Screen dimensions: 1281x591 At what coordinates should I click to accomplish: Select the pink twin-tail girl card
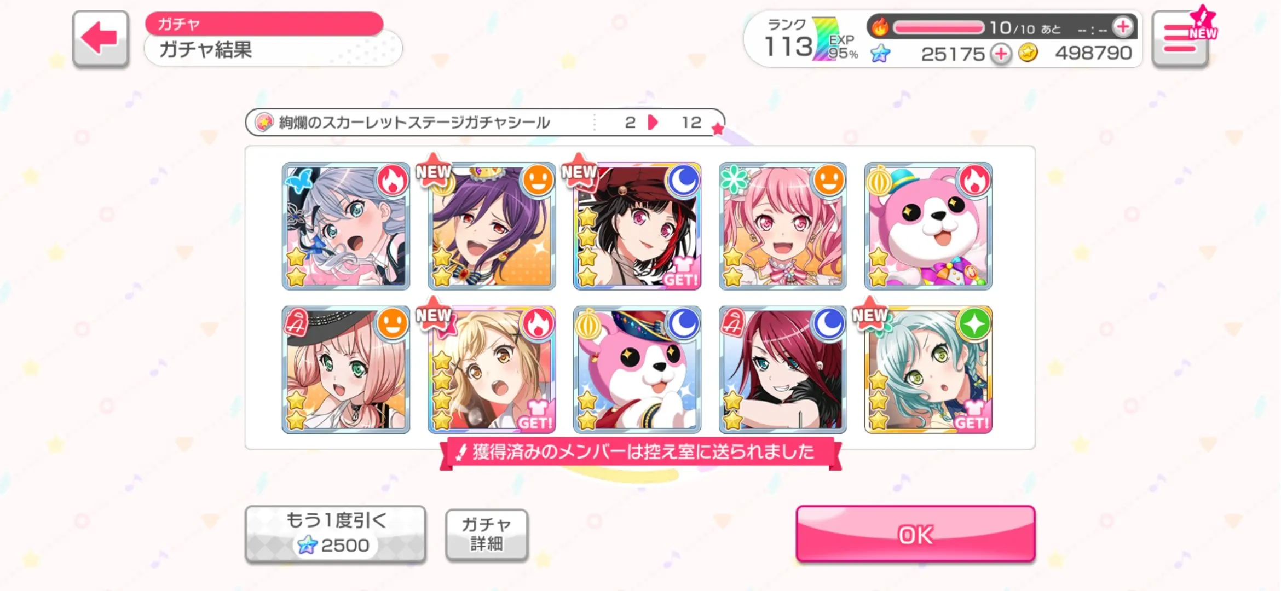pyautogui.click(x=783, y=226)
